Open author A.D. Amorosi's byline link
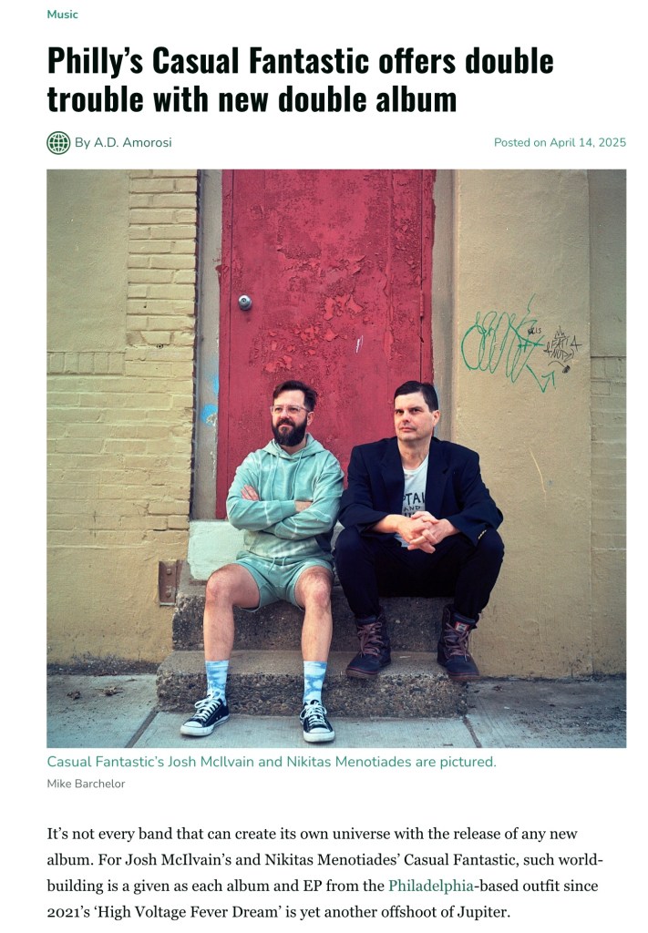 [123, 142]
